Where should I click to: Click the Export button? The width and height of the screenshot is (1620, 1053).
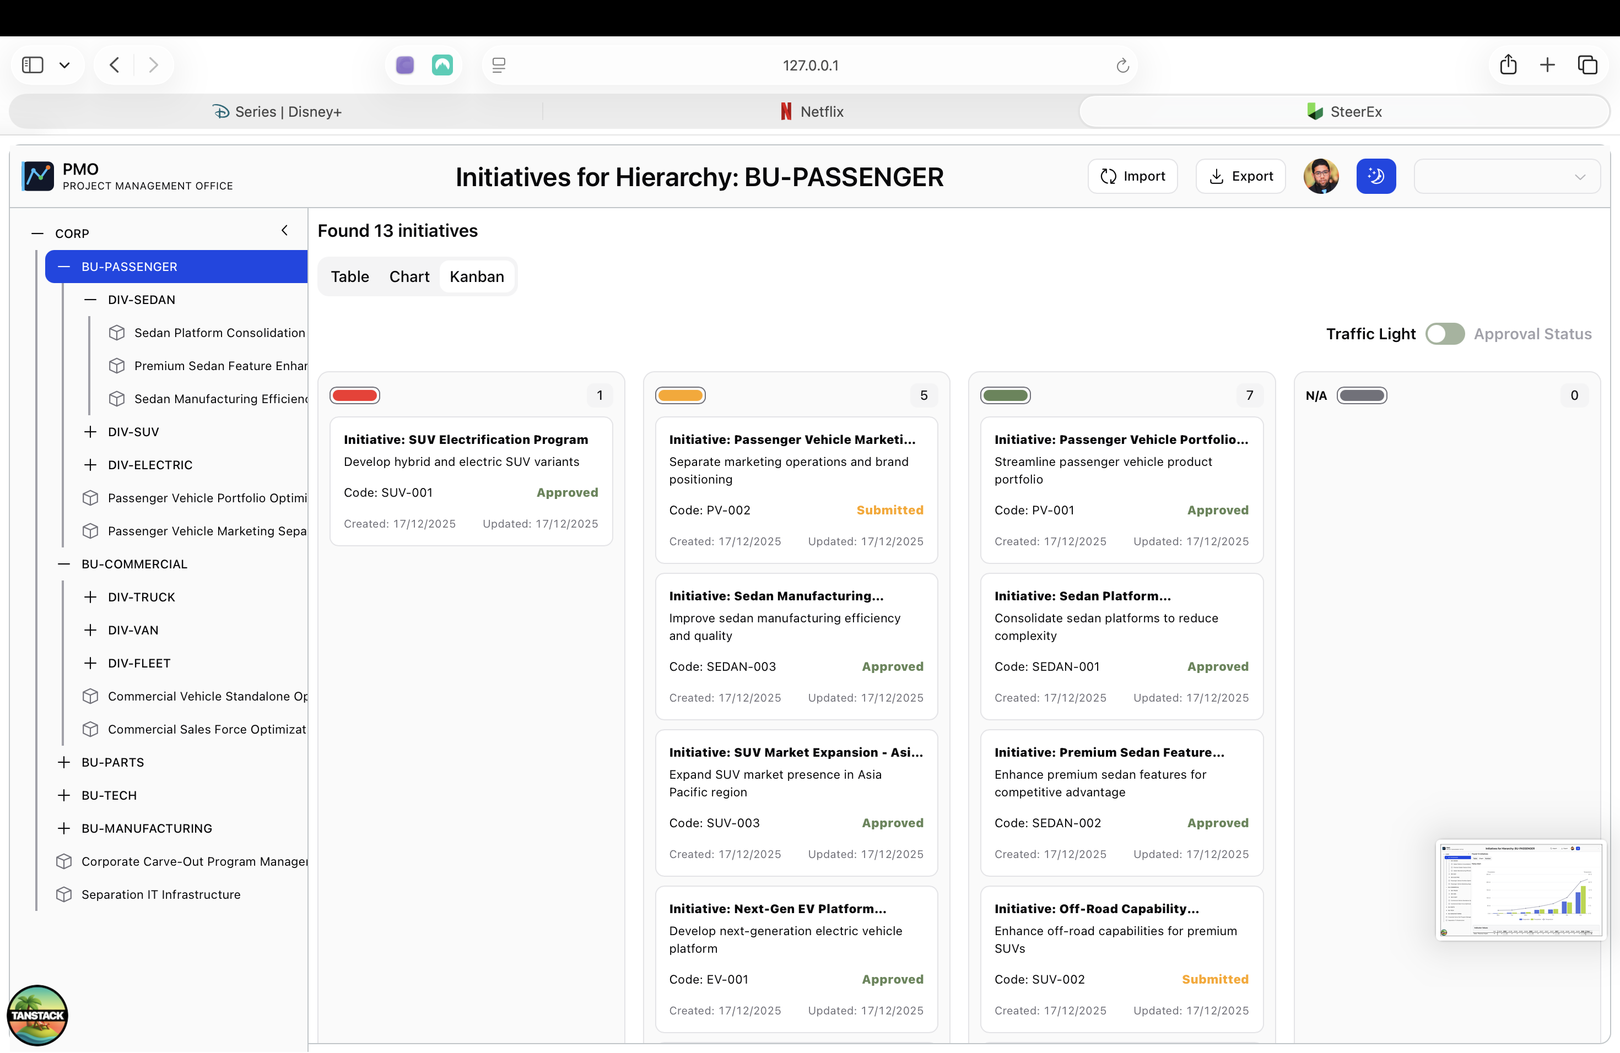(1240, 177)
